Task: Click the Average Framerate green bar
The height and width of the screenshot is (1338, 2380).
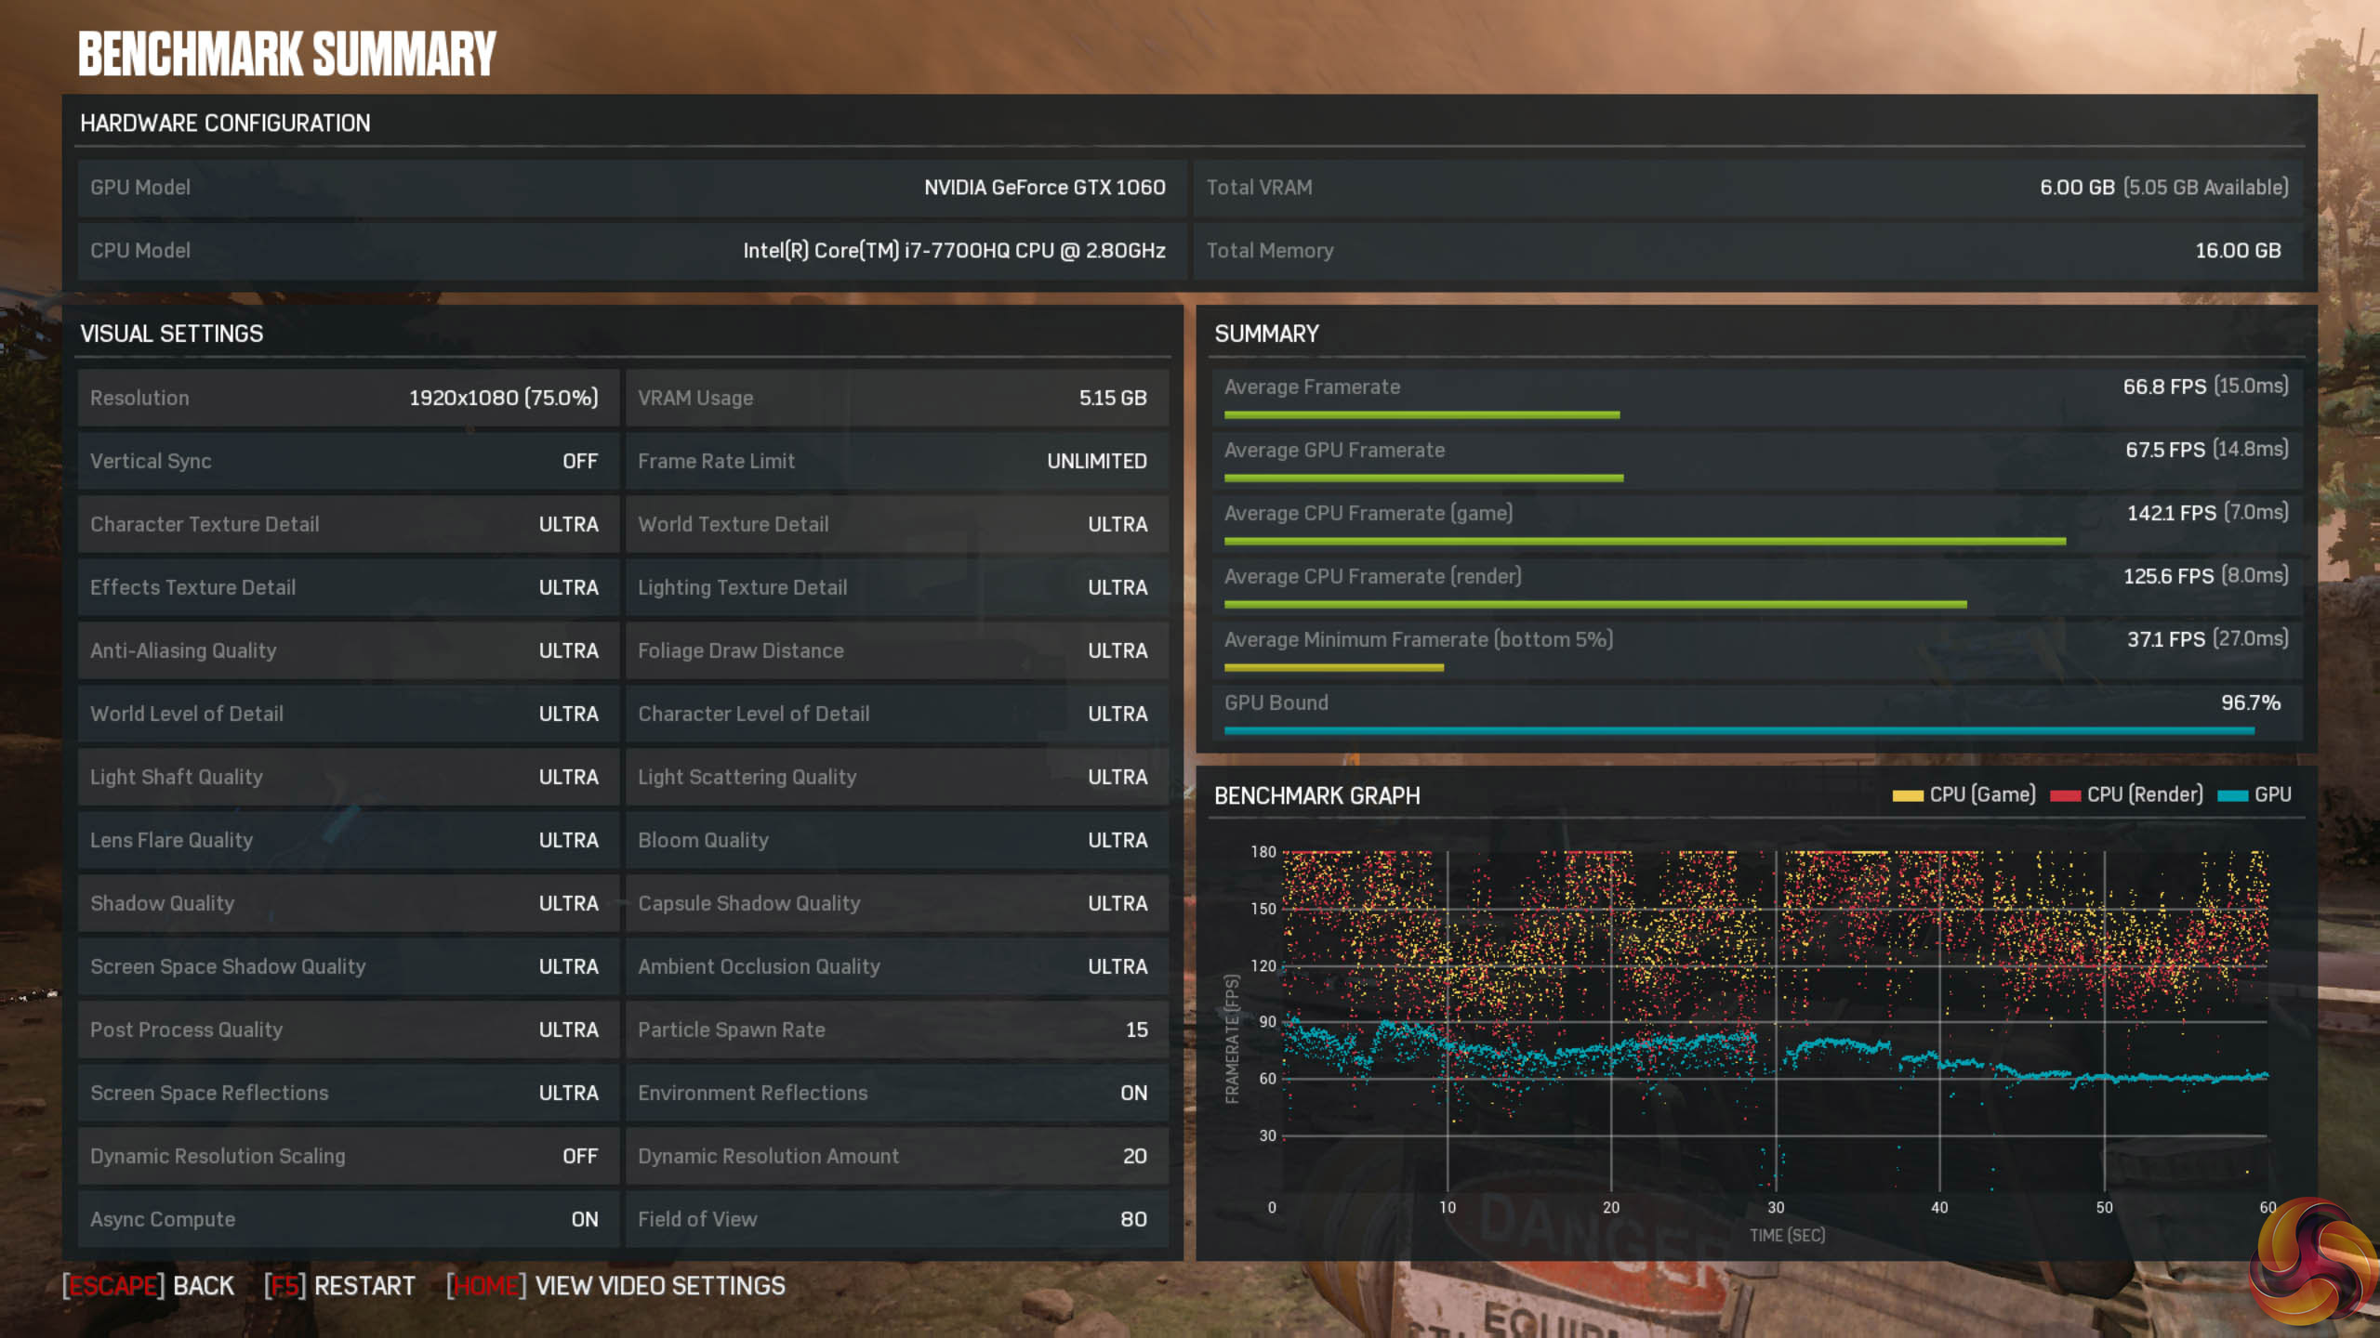Action: click(x=1421, y=415)
